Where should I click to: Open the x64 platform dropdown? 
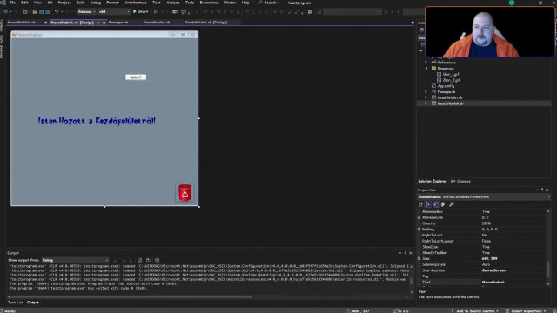(114, 11)
